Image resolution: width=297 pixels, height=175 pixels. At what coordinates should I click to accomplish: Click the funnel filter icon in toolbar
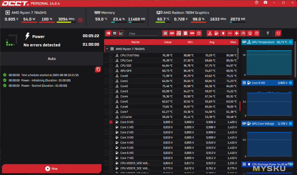[x=268, y=33]
